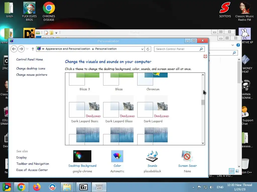The image size is (257, 192).
Task: Refresh the Personalization page
Action: (148, 49)
